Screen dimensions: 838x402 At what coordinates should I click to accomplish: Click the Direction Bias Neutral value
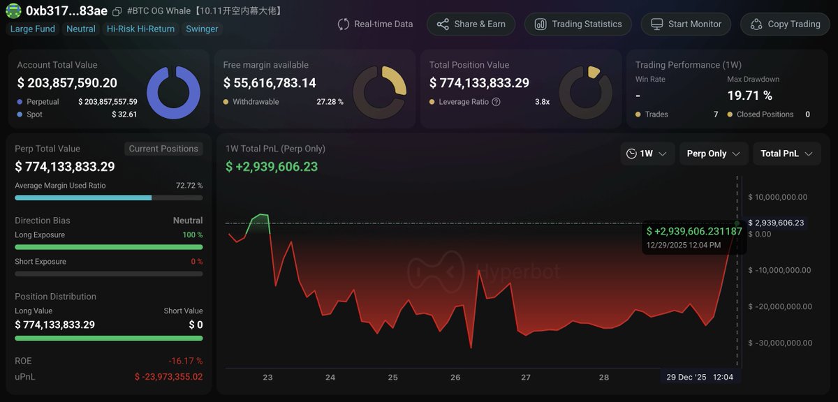pos(188,221)
